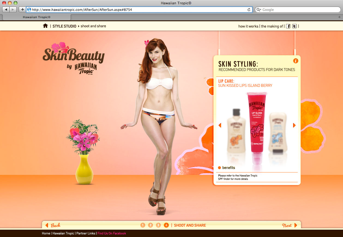This screenshot has width=343, height=237.
Task: Select step 4 in the pager
Action: pyautogui.click(x=166, y=225)
